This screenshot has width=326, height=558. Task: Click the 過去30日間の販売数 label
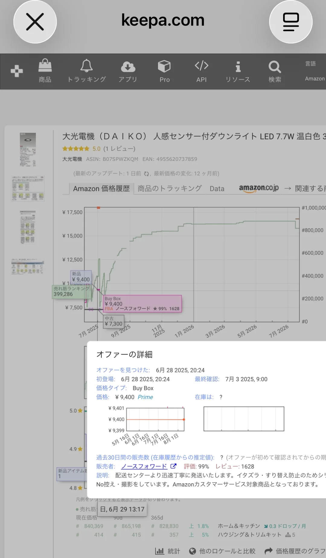(x=155, y=457)
